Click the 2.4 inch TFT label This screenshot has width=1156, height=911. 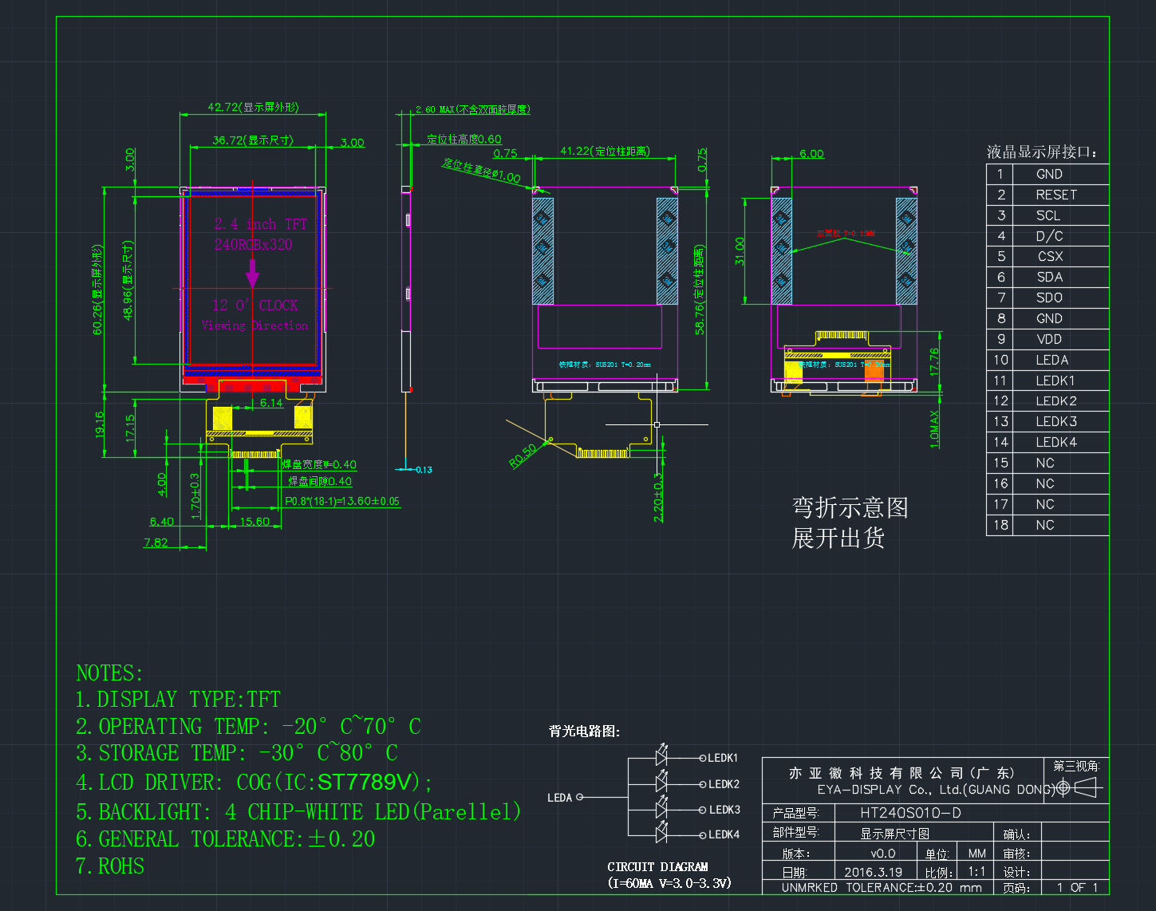point(261,224)
